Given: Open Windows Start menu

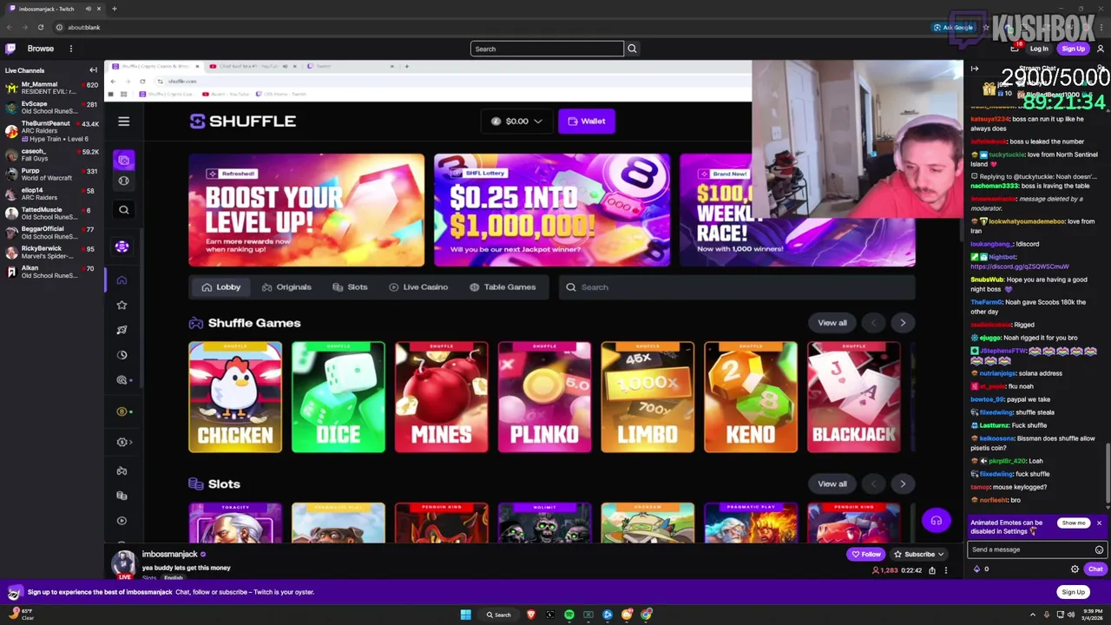Looking at the screenshot, I should point(466,615).
